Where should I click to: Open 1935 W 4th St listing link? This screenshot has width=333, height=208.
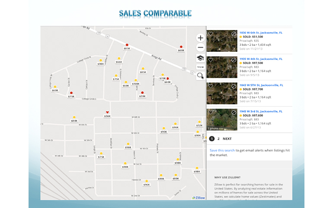[x=261, y=58]
